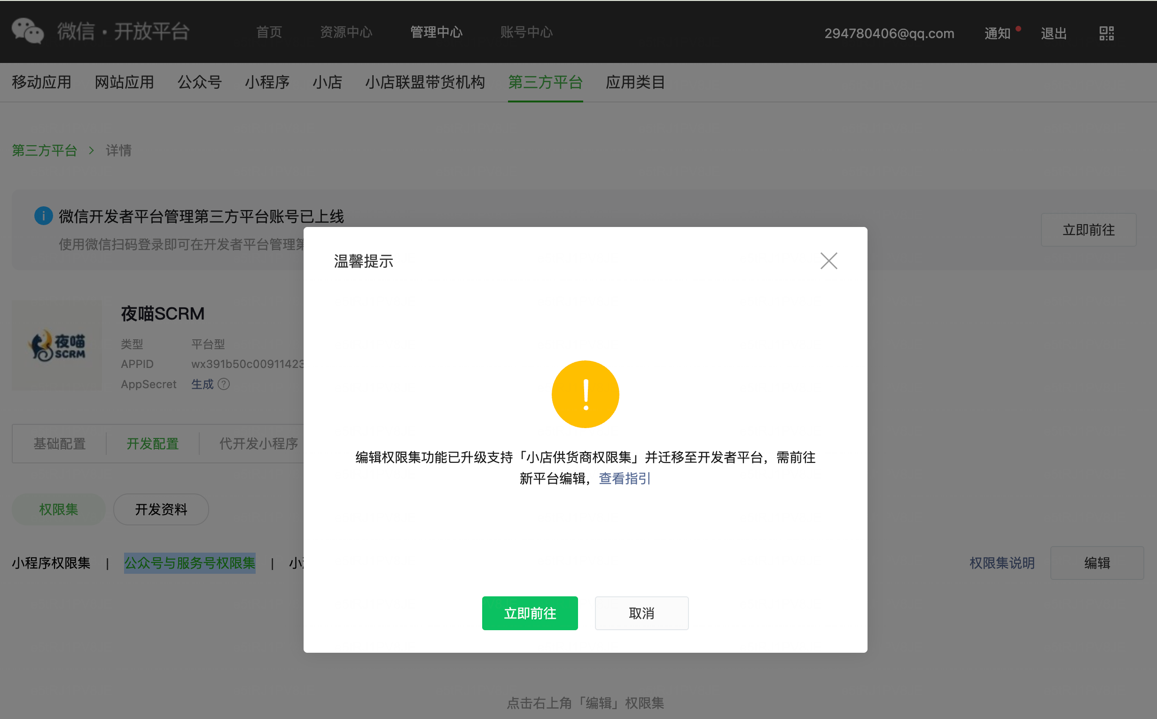
Task: Click the 退出 logout link
Action: pyautogui.click(x=1053, y=33)
